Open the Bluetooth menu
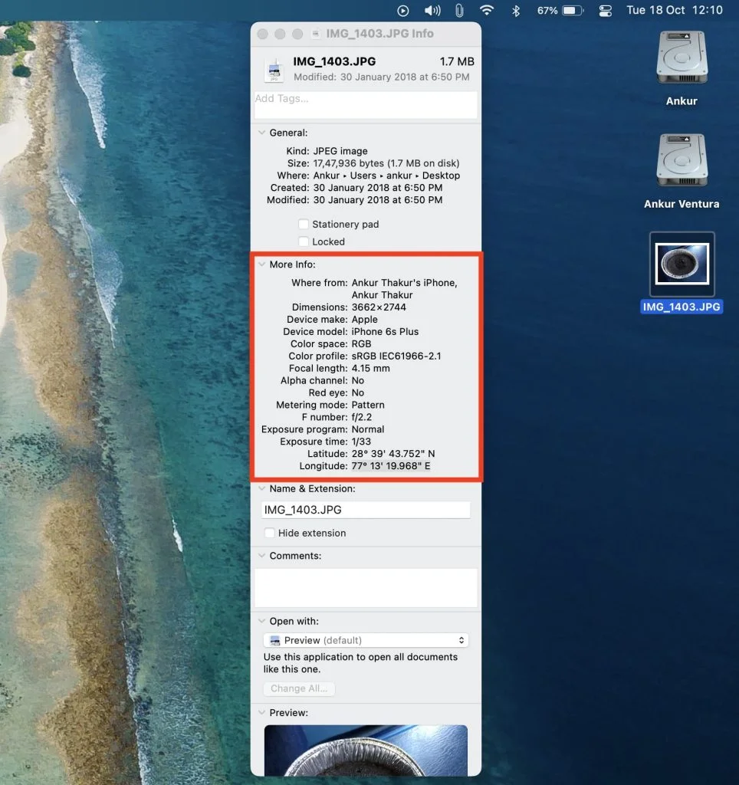The image size is (739, 785). 516,11
